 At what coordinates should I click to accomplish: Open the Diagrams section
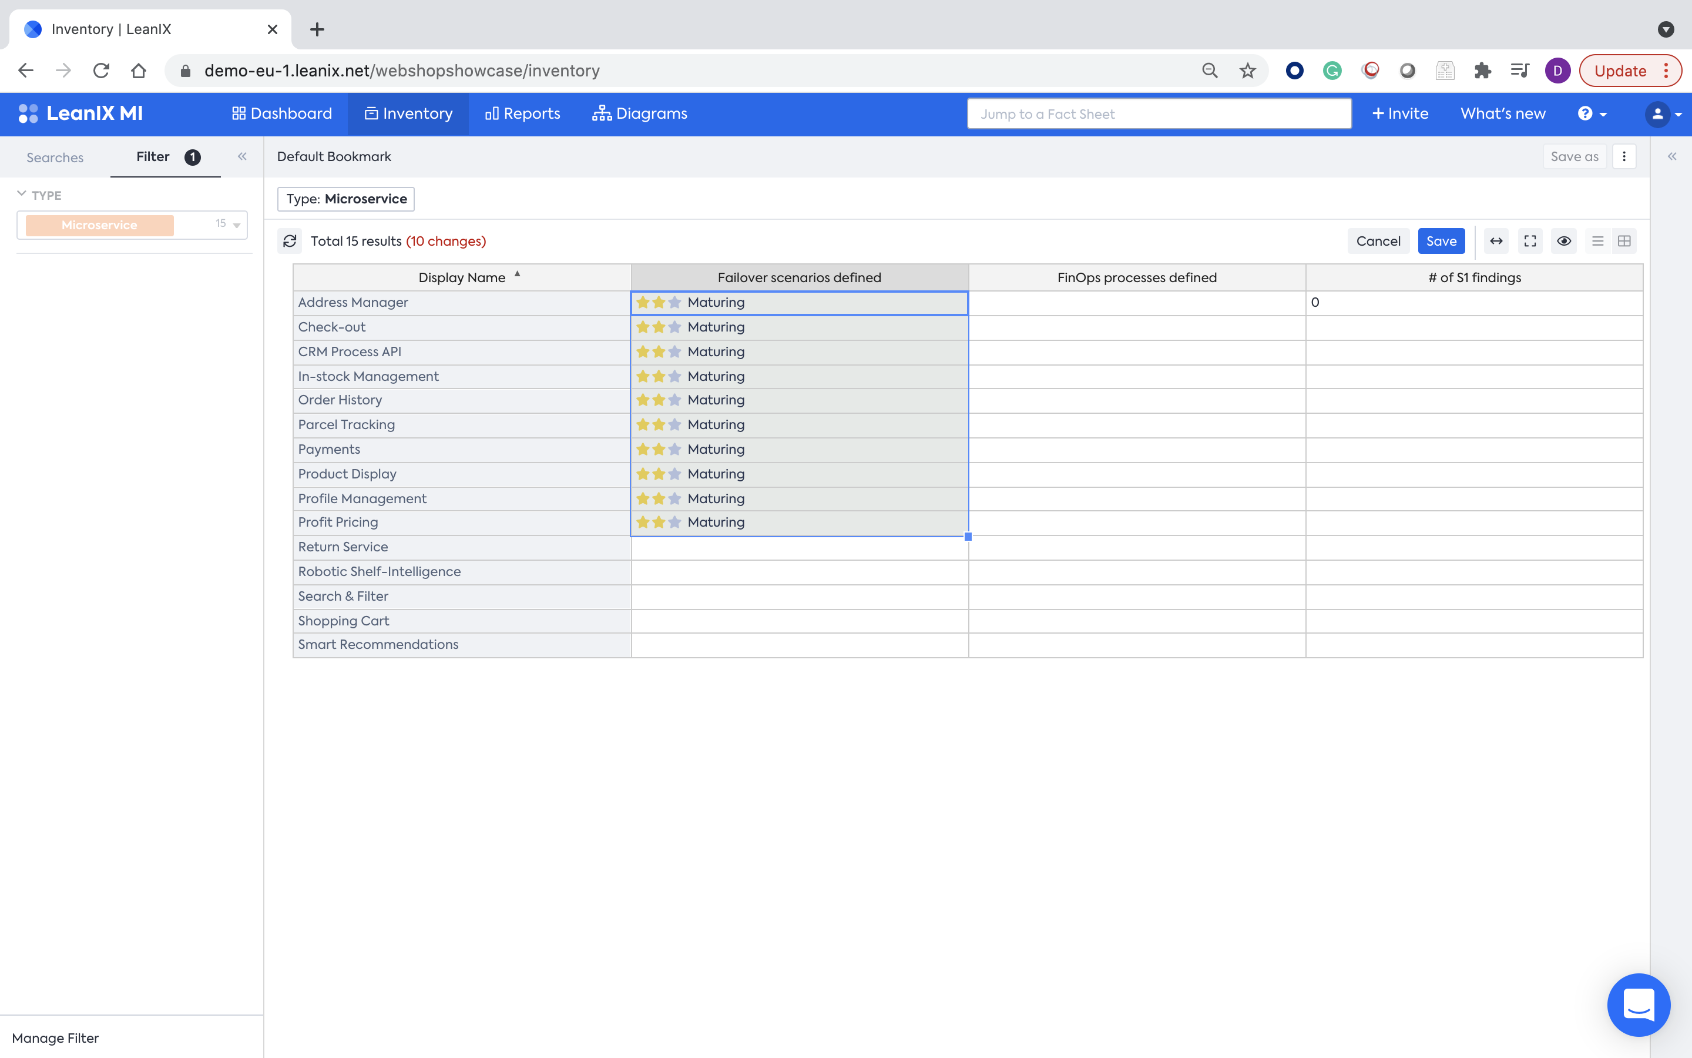[x=640, y=113]
